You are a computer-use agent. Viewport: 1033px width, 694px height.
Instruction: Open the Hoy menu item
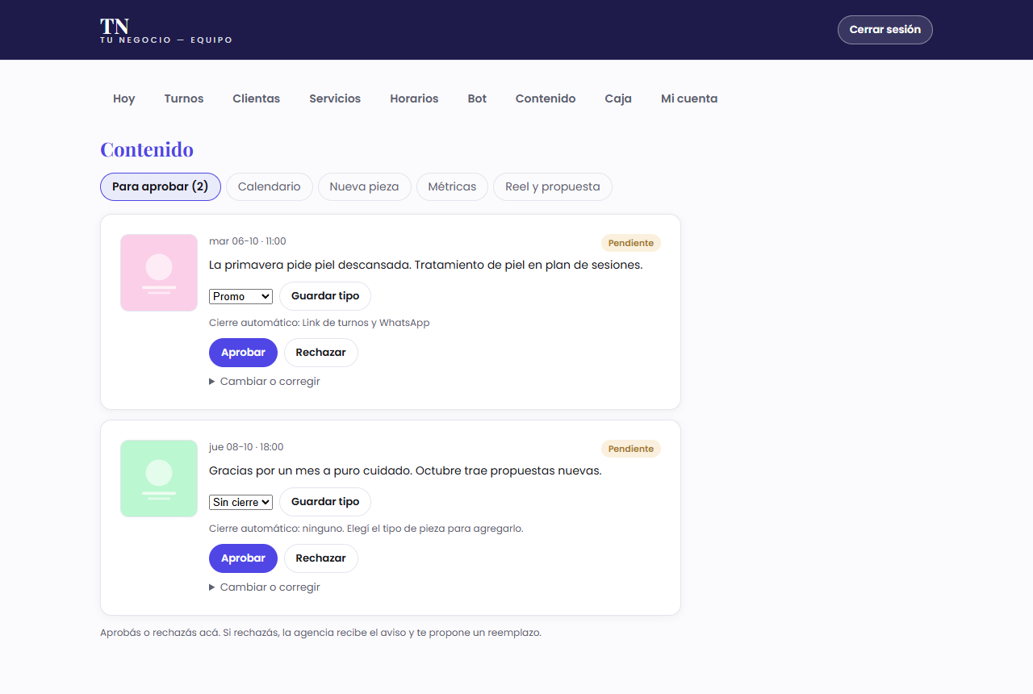click(124, 98)
